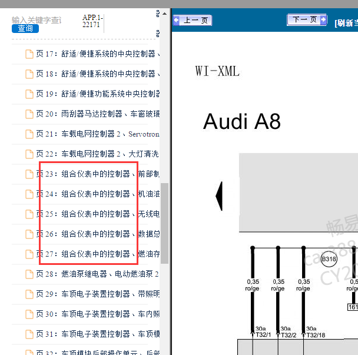Click the Audi A8 title

coord(242,121)
